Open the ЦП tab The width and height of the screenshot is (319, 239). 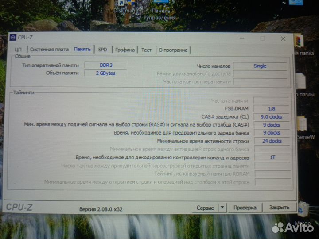[18, 50]
